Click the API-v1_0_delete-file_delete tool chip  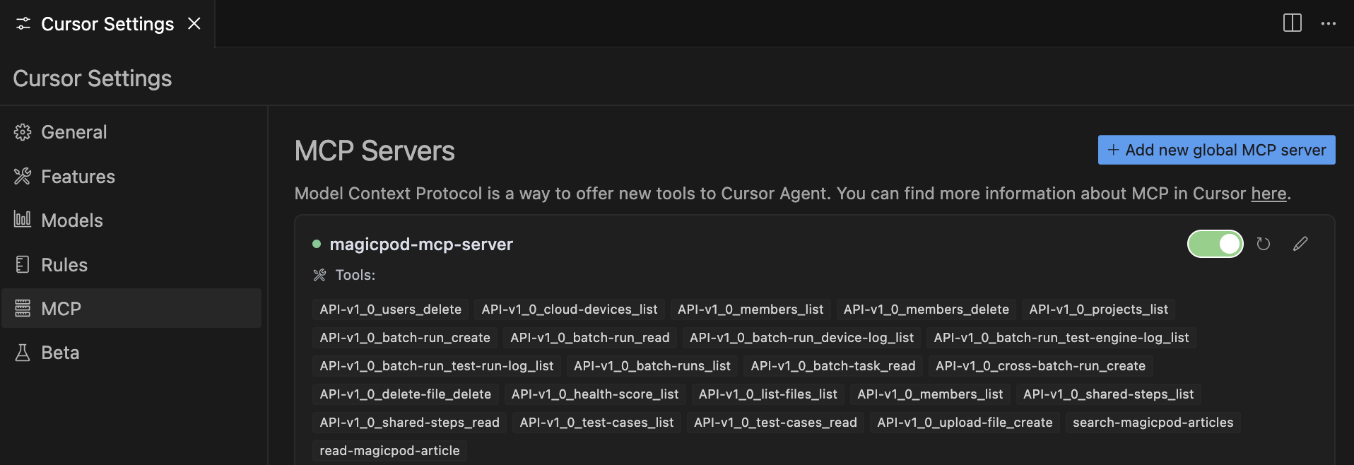[x=406, y=394]
